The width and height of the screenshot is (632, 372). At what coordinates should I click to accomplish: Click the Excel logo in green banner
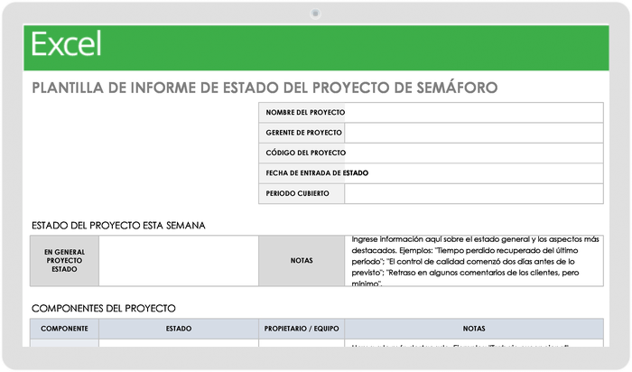point(66,44)
